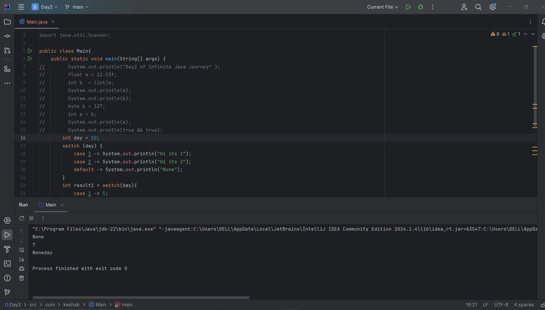Open the Current File run configuration dropdown
This screenshot has height=310, width=545.
(382, 7)
